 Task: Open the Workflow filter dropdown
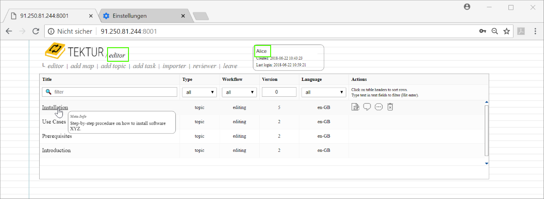click(239, 92)
